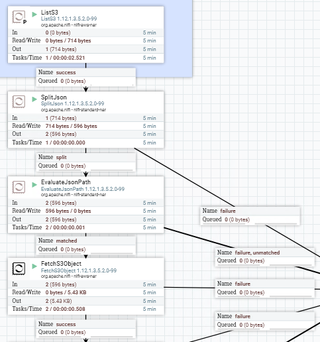Select the failure connection from SplitJson

tap(250, 215)
